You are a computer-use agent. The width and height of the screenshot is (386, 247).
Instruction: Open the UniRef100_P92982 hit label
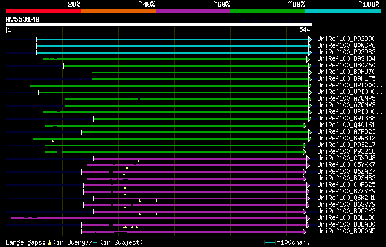[346, 52]
